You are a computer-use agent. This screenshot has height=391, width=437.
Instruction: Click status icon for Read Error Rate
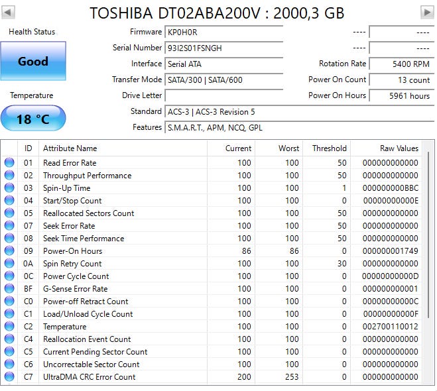(9, 162)
